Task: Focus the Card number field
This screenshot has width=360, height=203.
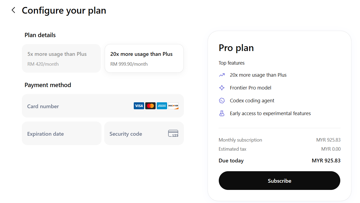Action: [x=77, y=106]
